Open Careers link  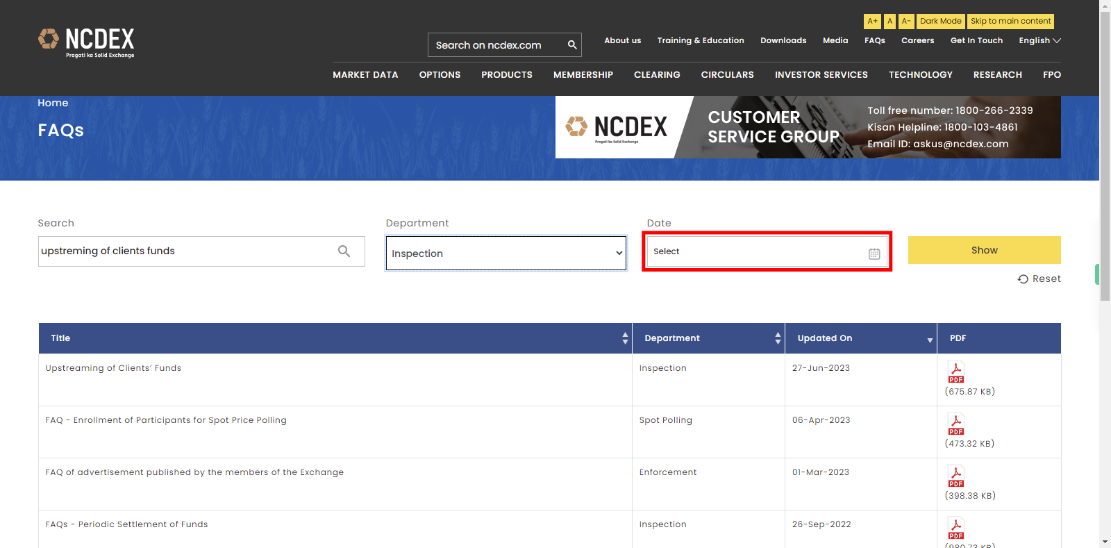tap(918, 40)
